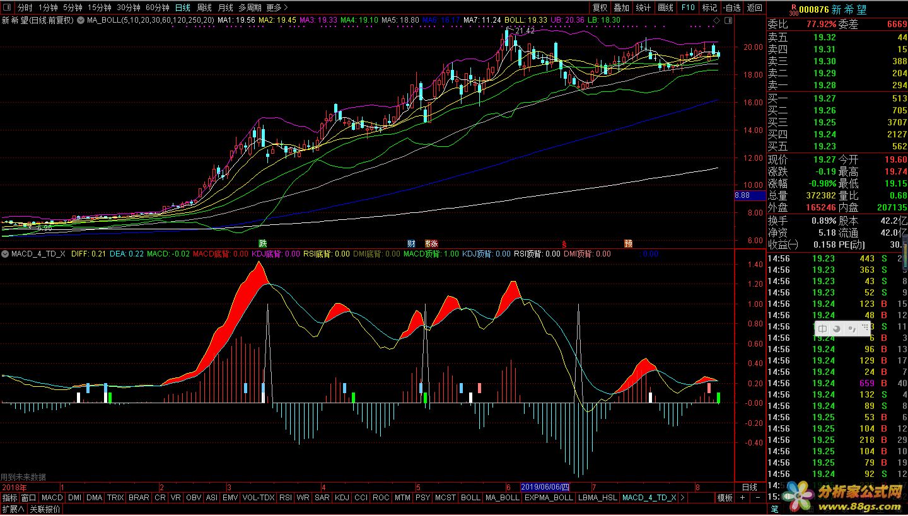
Task: Click the 买一 price 19.27 in order book
Action: [824, 98]
